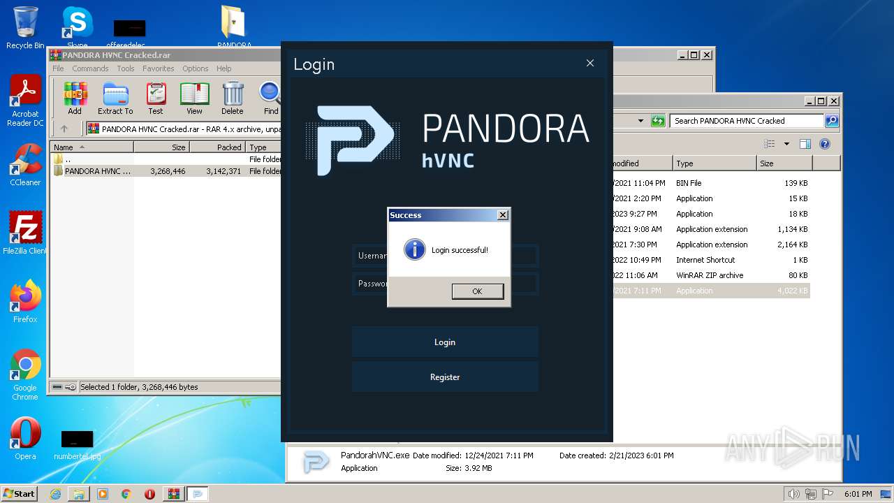
Task: Click the Login button in Pandora hVNC
Action: point(445,342)
